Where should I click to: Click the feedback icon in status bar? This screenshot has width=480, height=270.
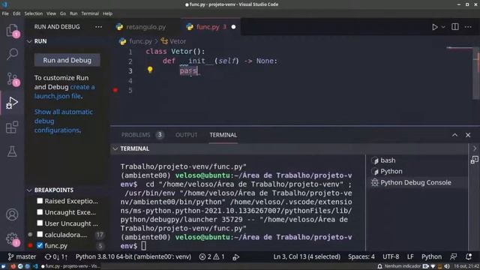(x=453, y=256)
